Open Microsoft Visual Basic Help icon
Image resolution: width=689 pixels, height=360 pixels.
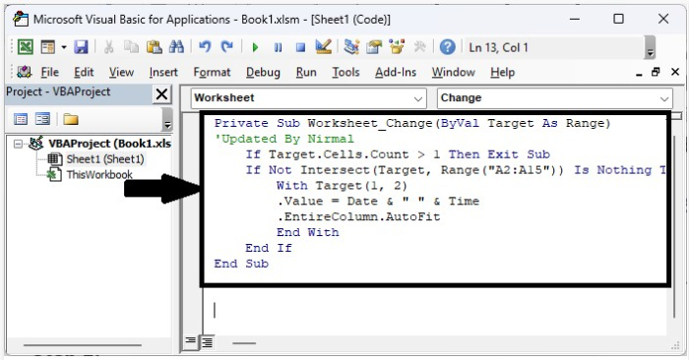pos(447,47)
